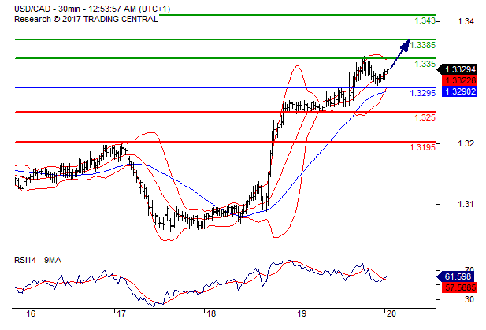Image resolution: width=486 pixels, height=330 pixels.
Task: Click the black 1.33294 current price tag
Action: click(457, 69)
